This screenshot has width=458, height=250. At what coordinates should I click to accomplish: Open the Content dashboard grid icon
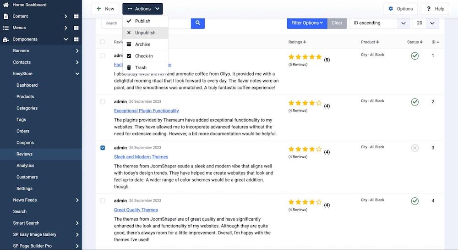pos(76,16)
